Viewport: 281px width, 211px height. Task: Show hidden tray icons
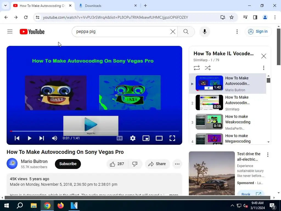click(232, 206)
